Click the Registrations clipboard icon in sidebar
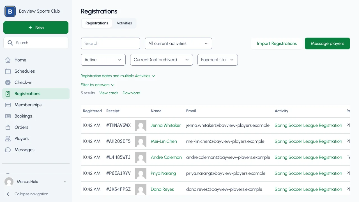The height and width of the screenshot is (202, 359). (8, 94)
